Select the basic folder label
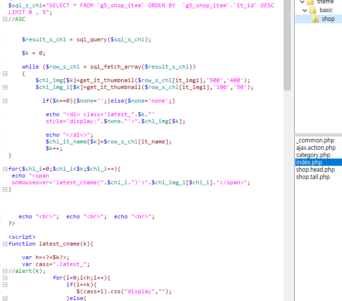Screen dimensions: 342x301 [x=326, y=10]
